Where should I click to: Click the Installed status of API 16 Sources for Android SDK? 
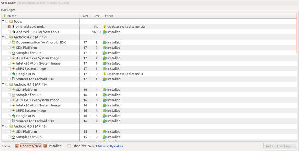pos(114,121)
